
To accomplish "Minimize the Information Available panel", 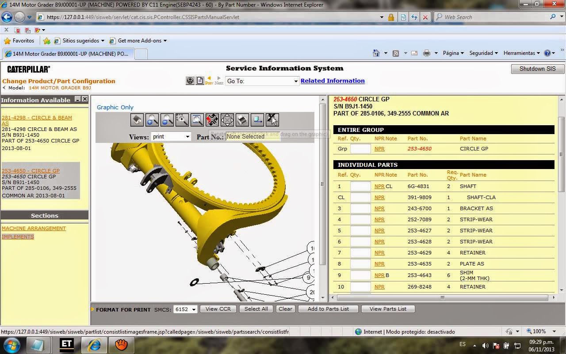I will 78,100.
